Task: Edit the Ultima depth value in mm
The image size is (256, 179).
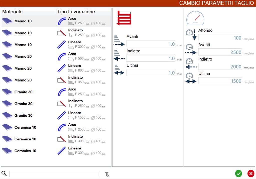Action: tap(151, 73)
